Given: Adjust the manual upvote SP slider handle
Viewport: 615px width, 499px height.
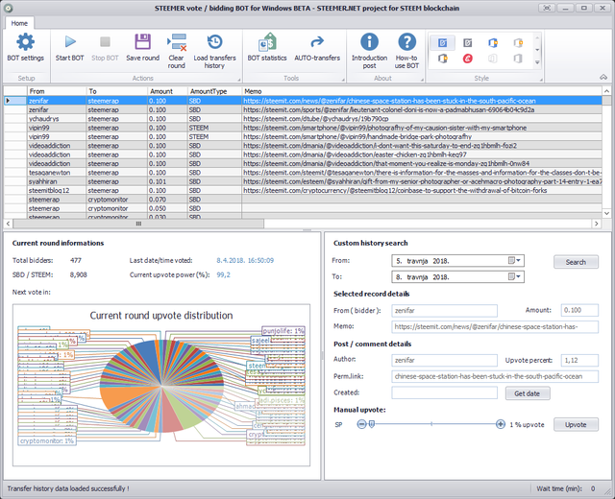Looking at the screenshot, I should point(372,424).
